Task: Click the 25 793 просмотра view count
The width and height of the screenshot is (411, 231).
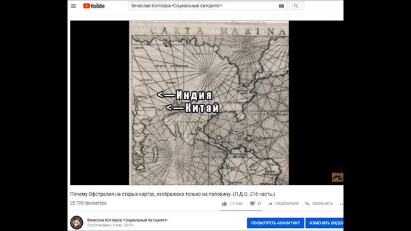Action: click(88, 203)
